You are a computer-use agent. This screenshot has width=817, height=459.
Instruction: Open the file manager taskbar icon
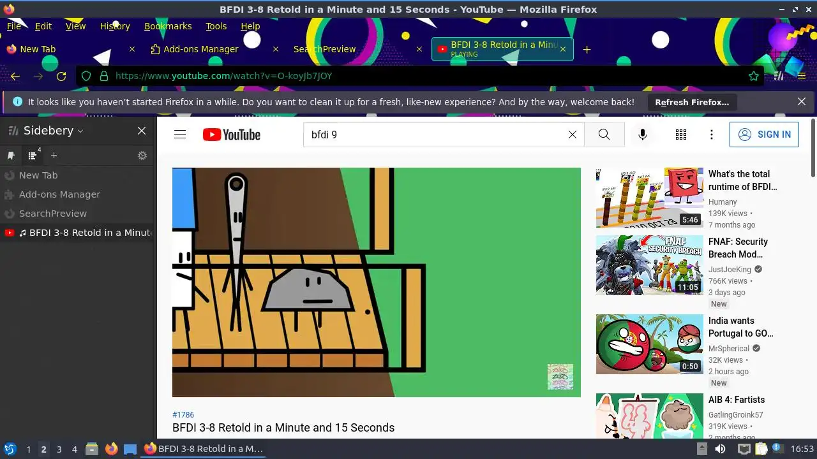[92, 449]
